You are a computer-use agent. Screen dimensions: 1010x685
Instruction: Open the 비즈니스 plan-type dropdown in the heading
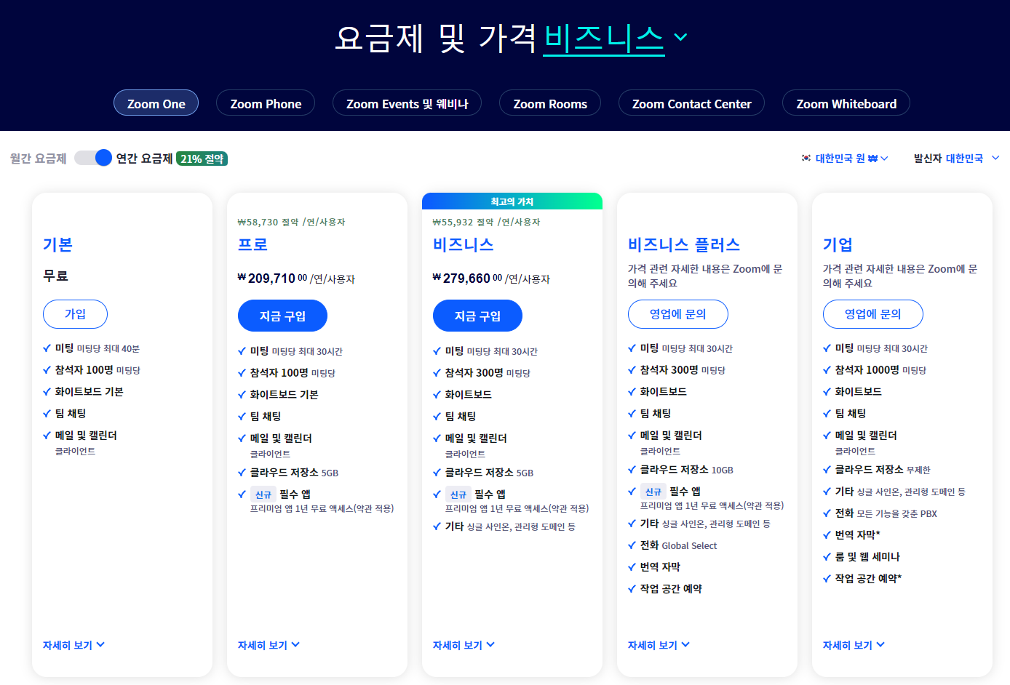point(615,38)
